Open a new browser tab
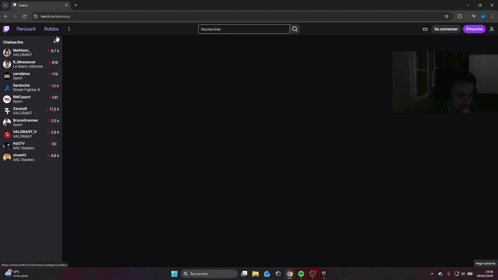 click(x=75, y=5)
